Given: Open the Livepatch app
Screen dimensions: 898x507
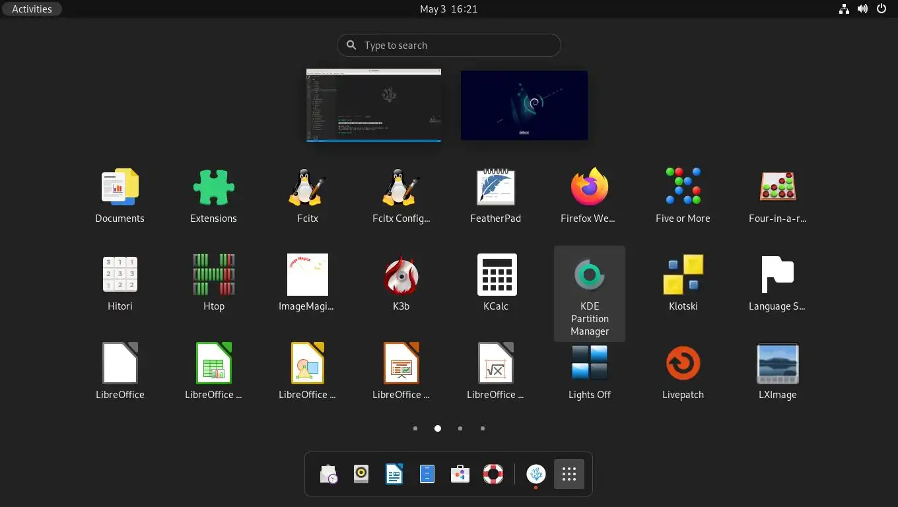Looking at the screenshot, I should click(683, 371).
